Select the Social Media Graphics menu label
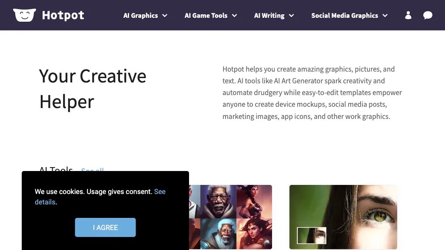 click(x=345, y=16)
